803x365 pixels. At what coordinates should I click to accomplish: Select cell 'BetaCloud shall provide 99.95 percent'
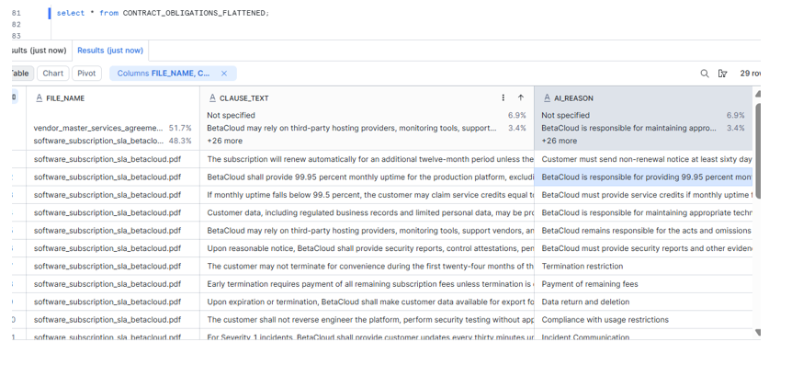point(367,177)
